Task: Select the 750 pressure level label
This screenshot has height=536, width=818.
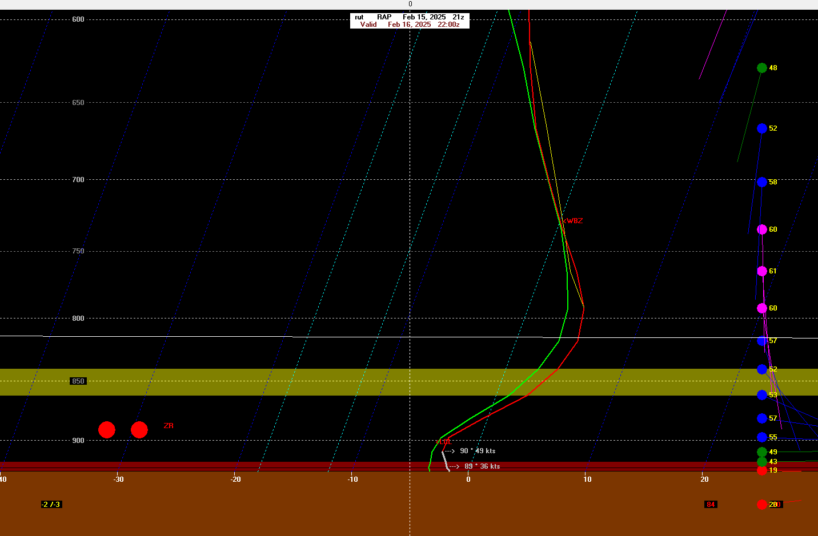Action: pyautogui.click(x=78, y=251)
